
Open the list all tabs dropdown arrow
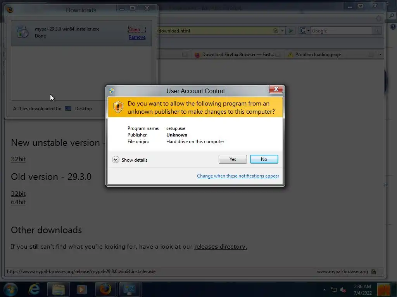[380, 54]
